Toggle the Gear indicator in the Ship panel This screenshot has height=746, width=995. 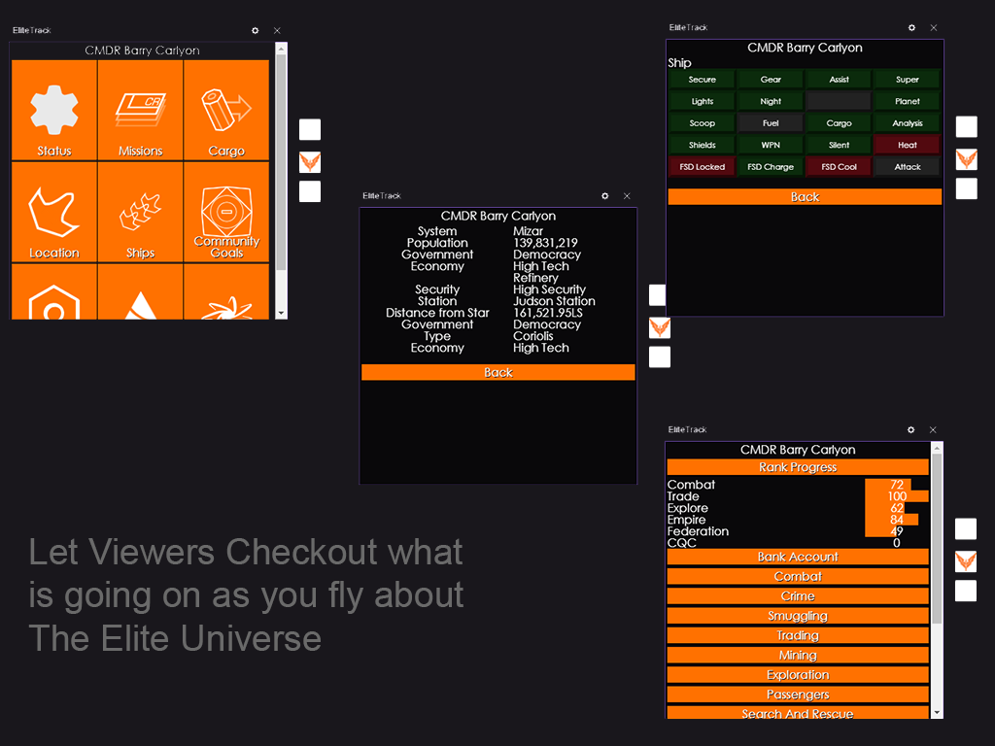point(771,80)
